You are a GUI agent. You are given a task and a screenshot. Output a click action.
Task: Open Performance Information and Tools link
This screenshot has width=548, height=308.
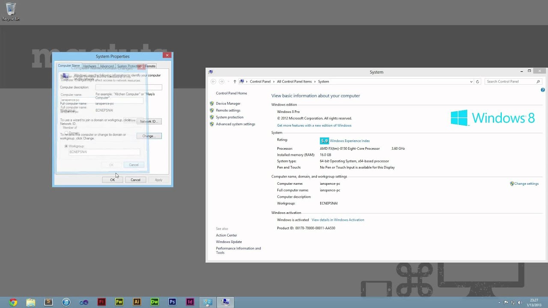point(238,250)
